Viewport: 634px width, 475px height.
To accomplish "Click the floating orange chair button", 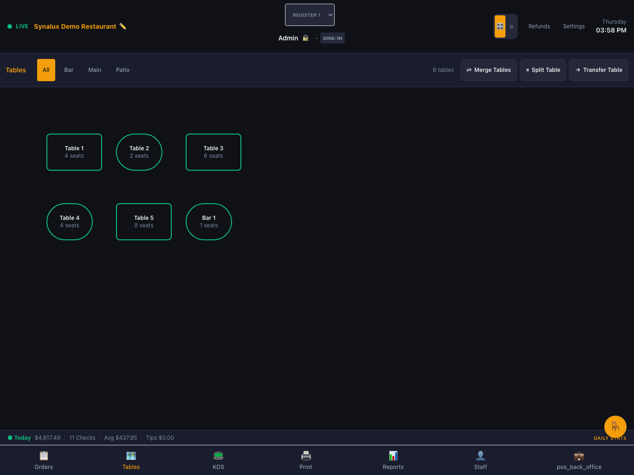I will [615, 427].
